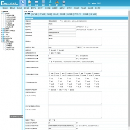130x130 pixels.
Task: Click the vertical scrollbar on the right edge
Action: coord(129,69)
